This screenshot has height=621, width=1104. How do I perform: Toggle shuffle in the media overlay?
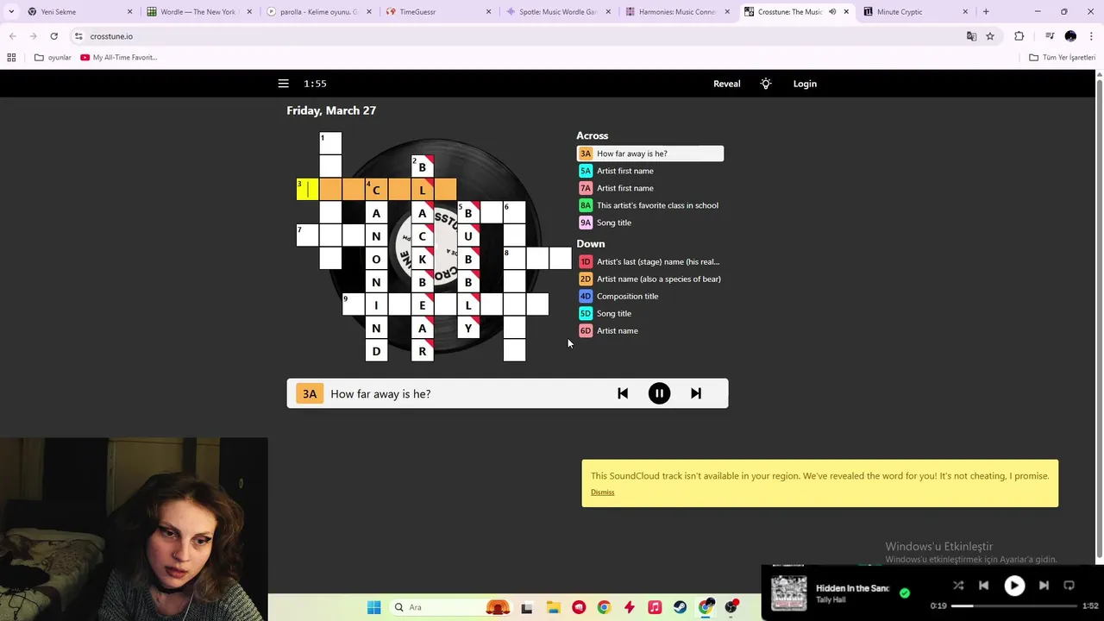pyautogui.click(x=958, y=585)
